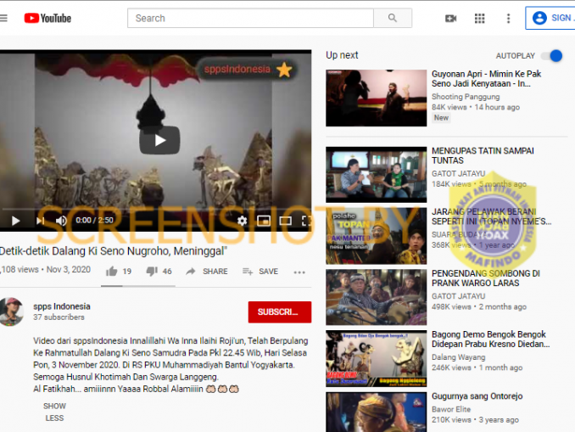Share the video
The height and width of the screenshot is (432, 575).
[207, 272]
